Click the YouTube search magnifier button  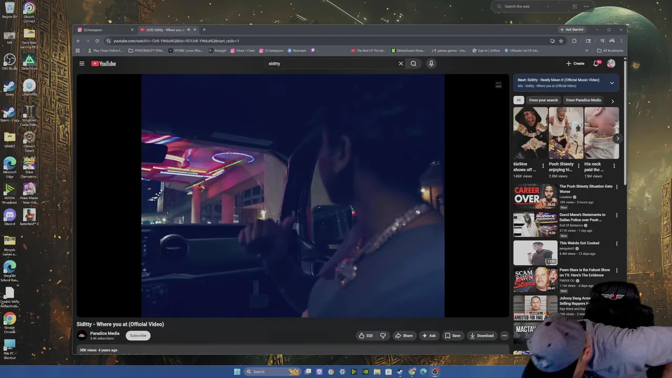click(414, 64)
